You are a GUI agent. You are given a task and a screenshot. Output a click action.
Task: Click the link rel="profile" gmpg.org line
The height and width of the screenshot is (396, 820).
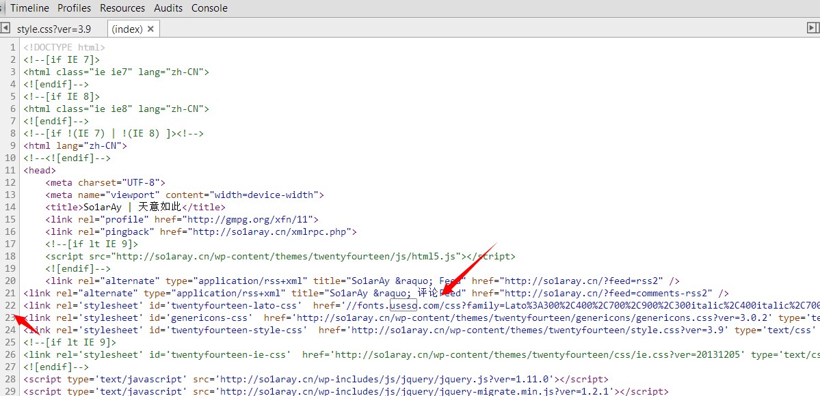(x=181, y=219)
